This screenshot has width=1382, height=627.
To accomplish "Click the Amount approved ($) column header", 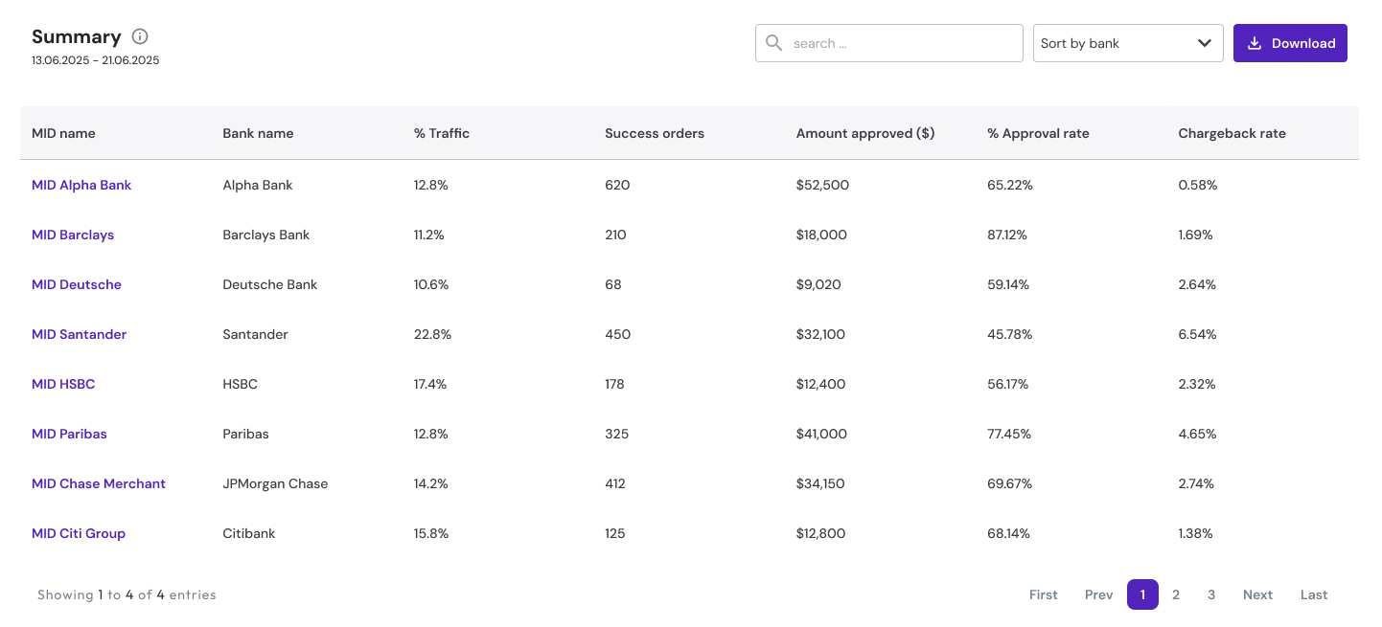I will click(x=865, y=133).
